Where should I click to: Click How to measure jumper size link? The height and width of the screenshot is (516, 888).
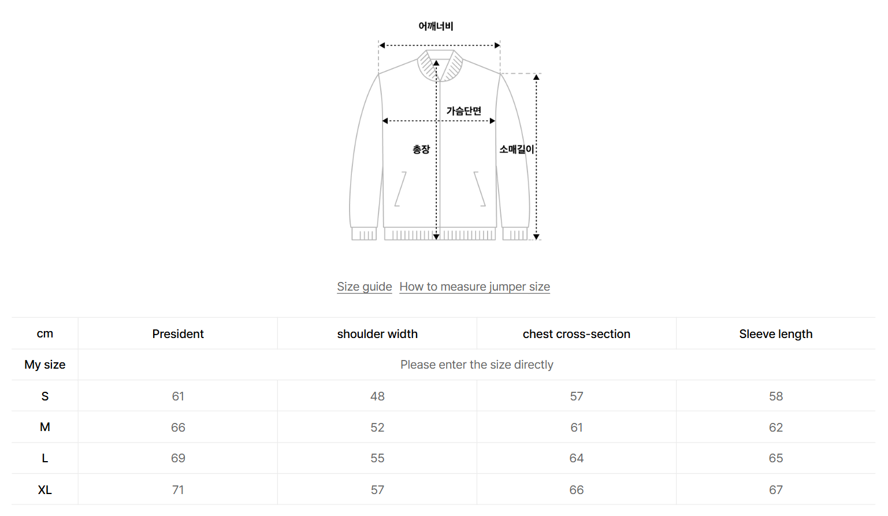pos(474,287)
